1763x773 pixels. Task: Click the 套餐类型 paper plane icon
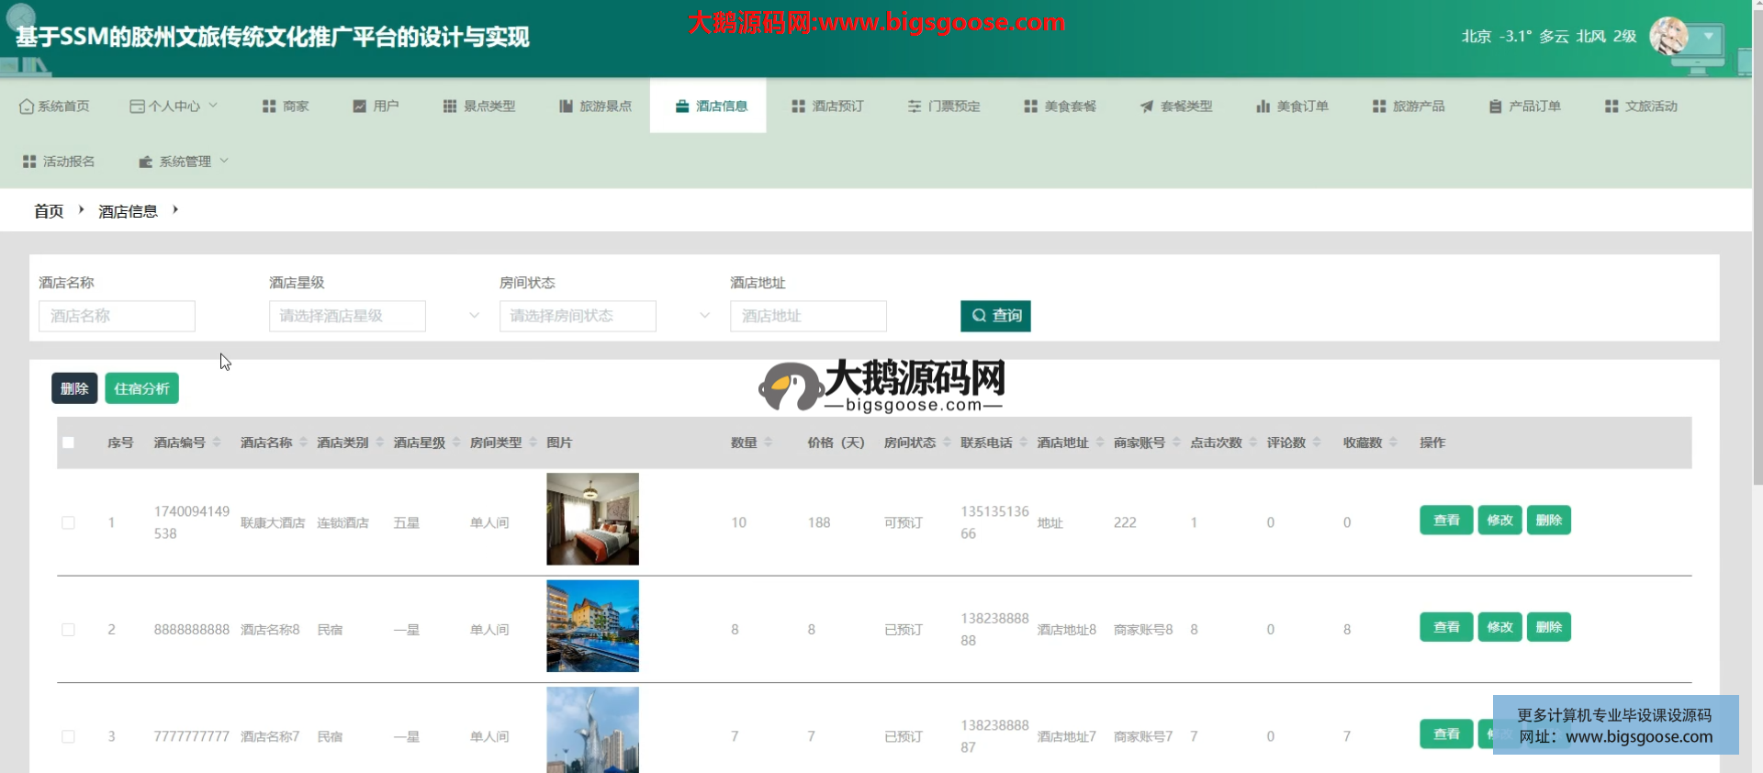point(1147,106)
